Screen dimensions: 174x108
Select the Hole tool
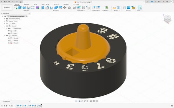pos(29,7)
